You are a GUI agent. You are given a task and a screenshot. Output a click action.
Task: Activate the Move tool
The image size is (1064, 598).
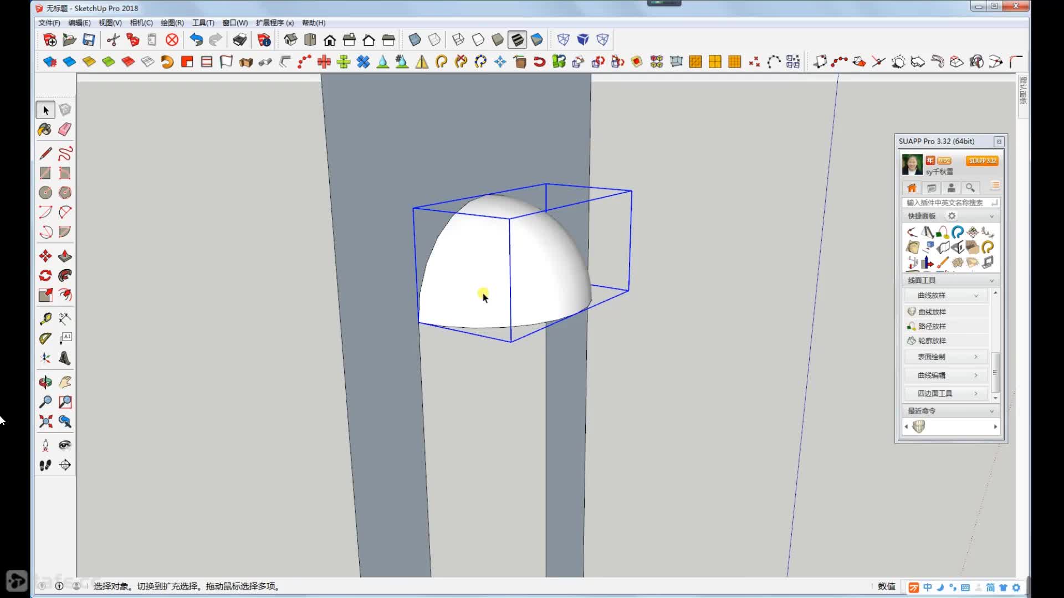[45, 256]
